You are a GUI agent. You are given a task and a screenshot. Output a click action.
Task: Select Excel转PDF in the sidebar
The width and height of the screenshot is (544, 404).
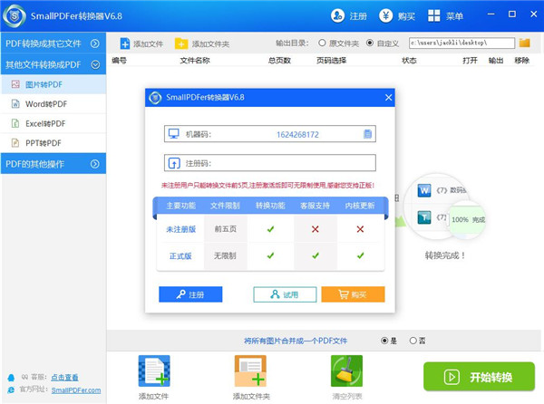tap(41, 123)
